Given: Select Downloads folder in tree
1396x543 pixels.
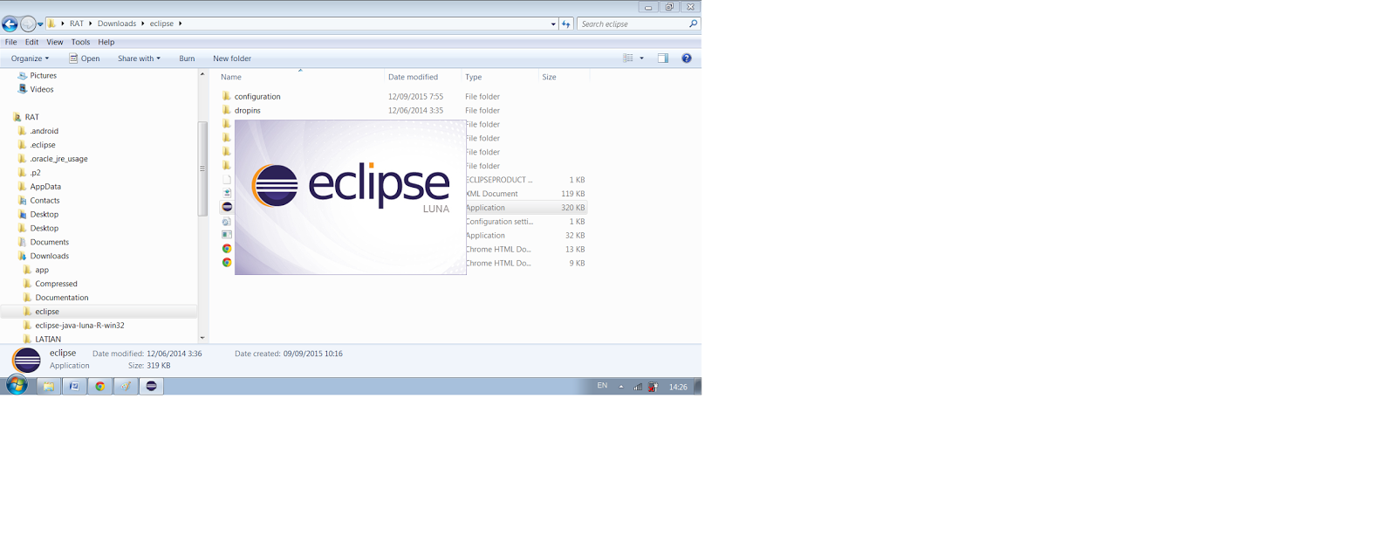Looking at the screenshot, I should coord(49,257).
